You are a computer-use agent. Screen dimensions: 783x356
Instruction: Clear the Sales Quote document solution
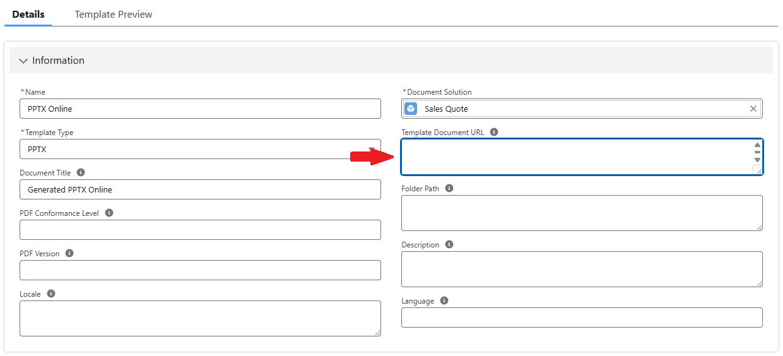tap(753, 109)
